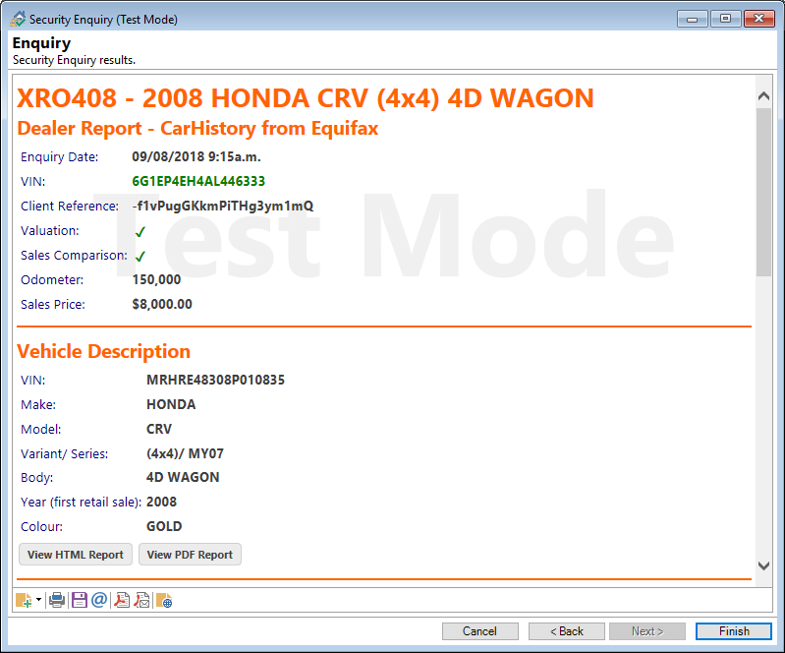This screenshot has width=785, height=653.
Task: Save the report with the purple floppy icon
Action: 80,600
